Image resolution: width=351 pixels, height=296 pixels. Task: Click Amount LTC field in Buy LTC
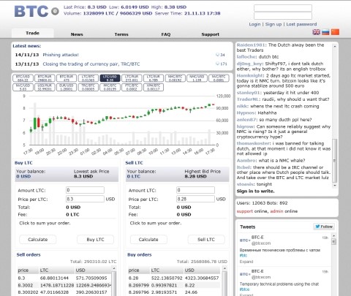[x=85, y=190]
